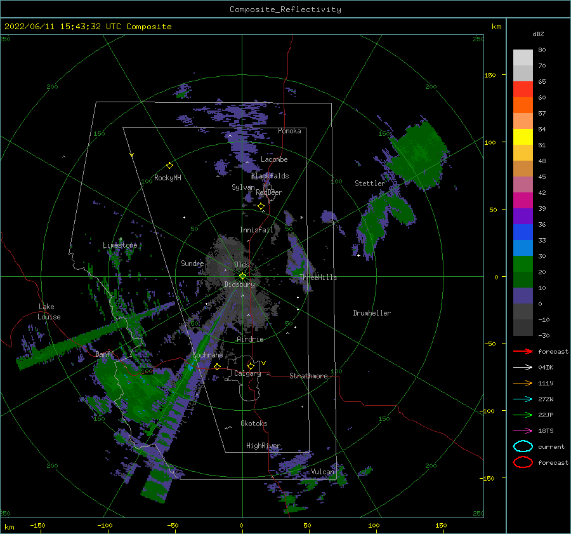Click the Calgary city label
The height and width of the screenshot is (534, 571).
(x=247, y=373)
